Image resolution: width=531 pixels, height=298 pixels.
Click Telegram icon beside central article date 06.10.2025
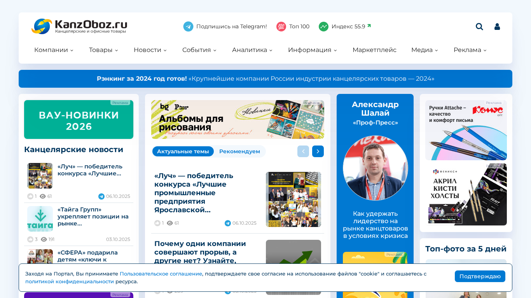(x=228, y=223)
